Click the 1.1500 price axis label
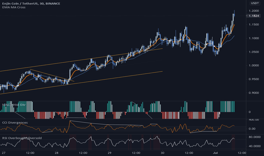The width and height of the screenshot is (264, 156). [x=254, y=24]
